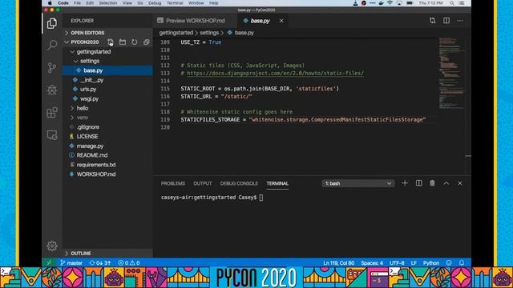Screen dimensions: 513x288
Task: Click the master branch in status bar
Action: click(x=71, y=263)
